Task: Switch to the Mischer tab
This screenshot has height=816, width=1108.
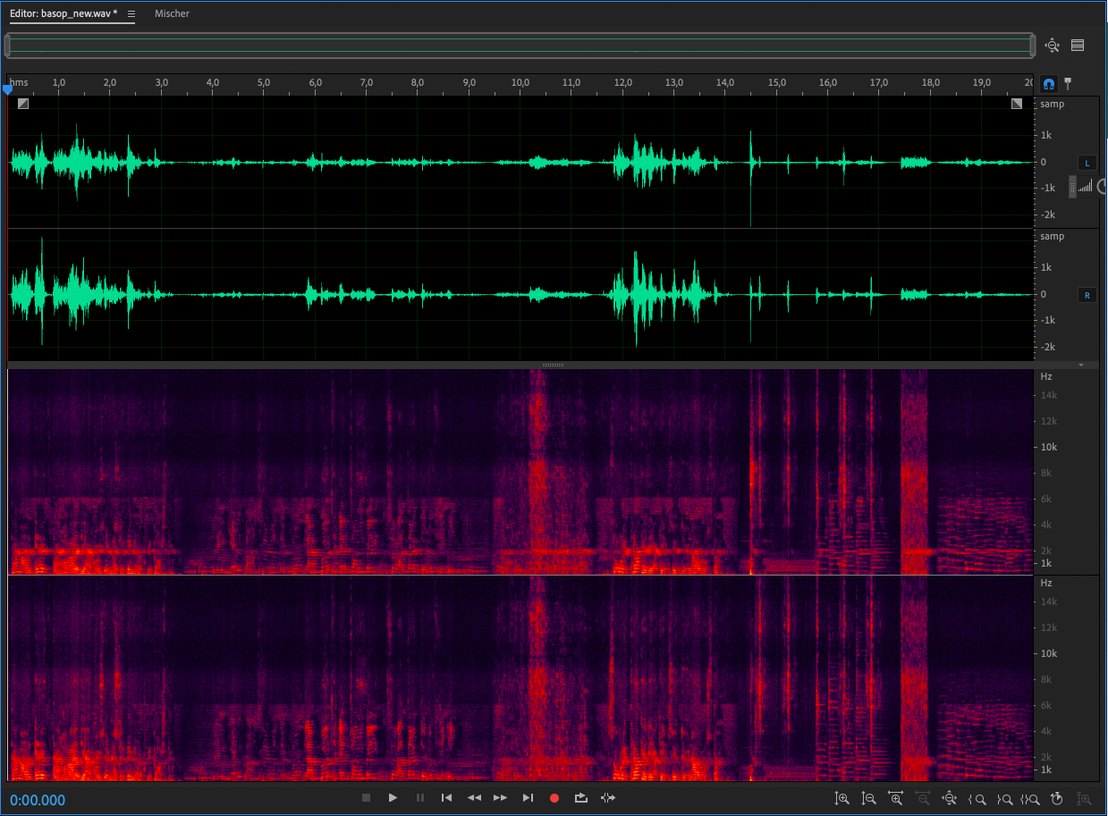Action: [172, 14]
